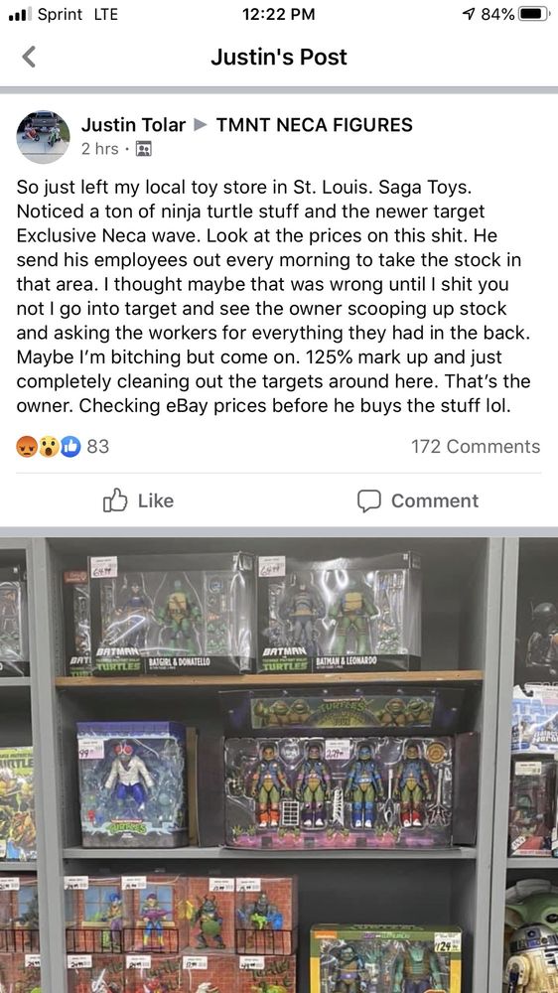Tap the back arrow chevron

29,57
